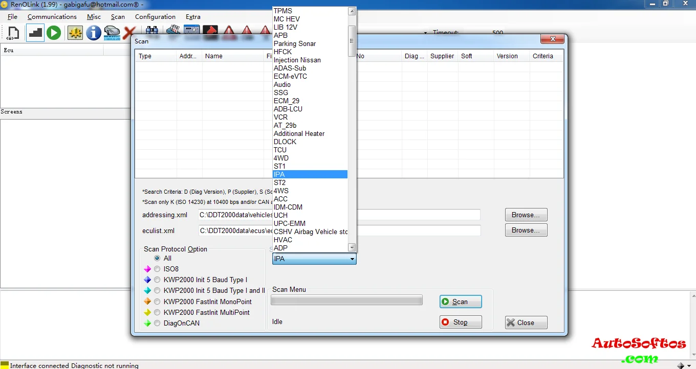This screenshot has width=696, height=369.
Task: Click the new document toolbar icon
Action: [x=13, y=33]
